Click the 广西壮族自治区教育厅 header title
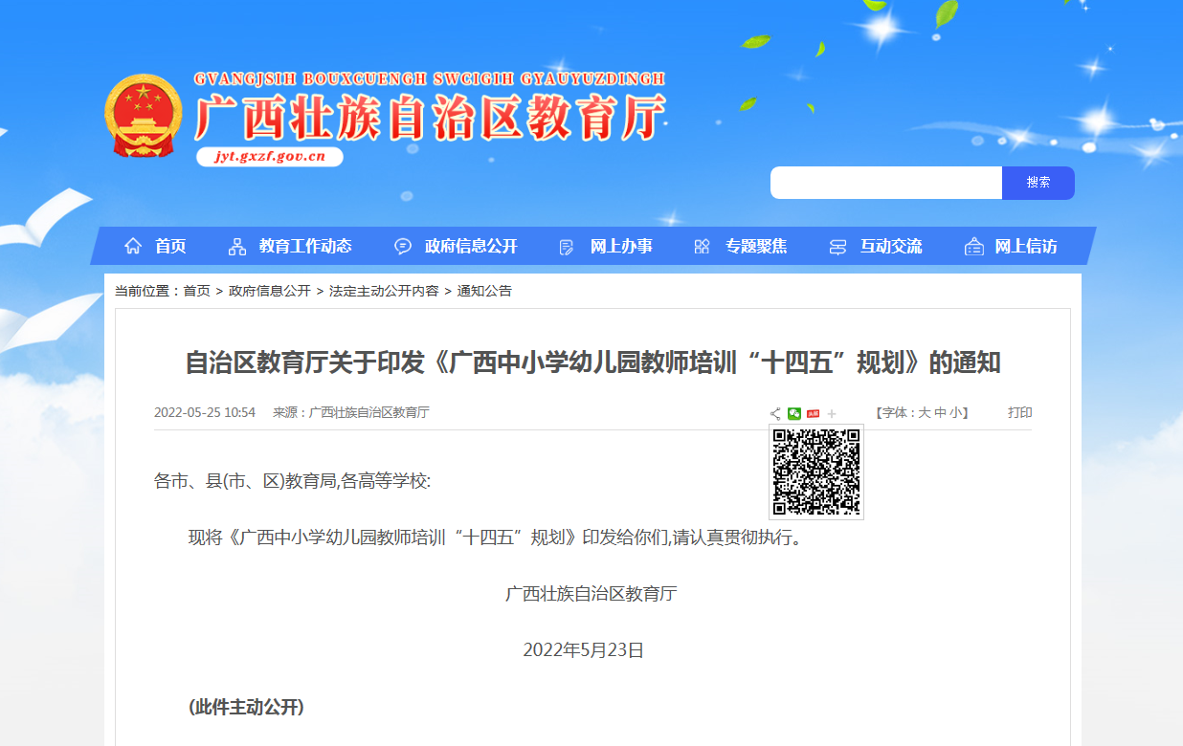 (x=430, y=119)
